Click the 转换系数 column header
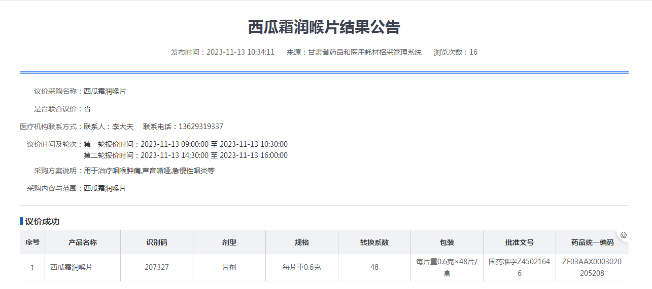 374,242
